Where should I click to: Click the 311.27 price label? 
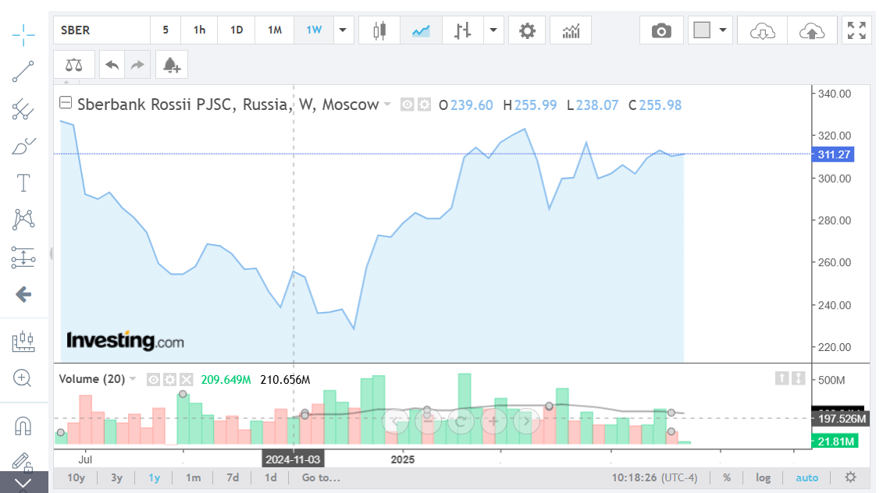833,154
